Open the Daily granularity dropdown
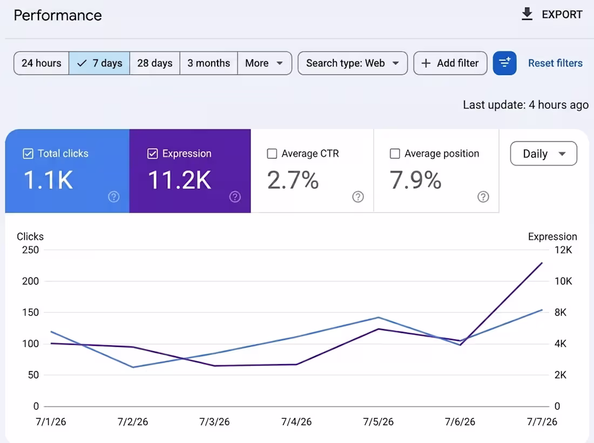Screen dimensions: 594x443 pos(544,153)
